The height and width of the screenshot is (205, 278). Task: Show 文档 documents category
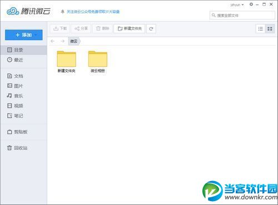(23, 76)
